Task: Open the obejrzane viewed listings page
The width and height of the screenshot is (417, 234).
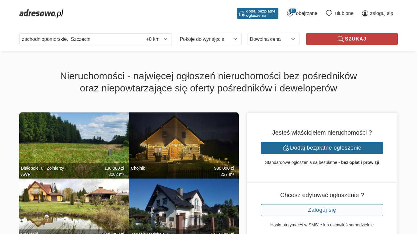Action: 306,13
